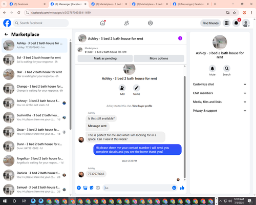Search within conversation using magnifier icon

pyautogui.click(x=227, y=69)
